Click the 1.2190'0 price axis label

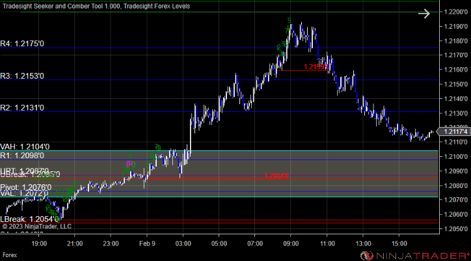455,27
